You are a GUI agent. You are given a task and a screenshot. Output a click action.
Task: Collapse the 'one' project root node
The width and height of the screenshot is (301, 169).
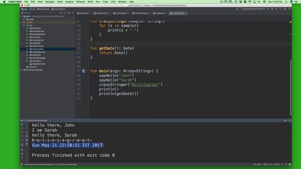pos(21,16)
